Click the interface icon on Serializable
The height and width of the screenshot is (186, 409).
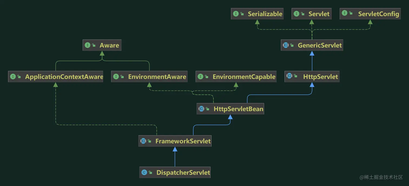[236, 14]
